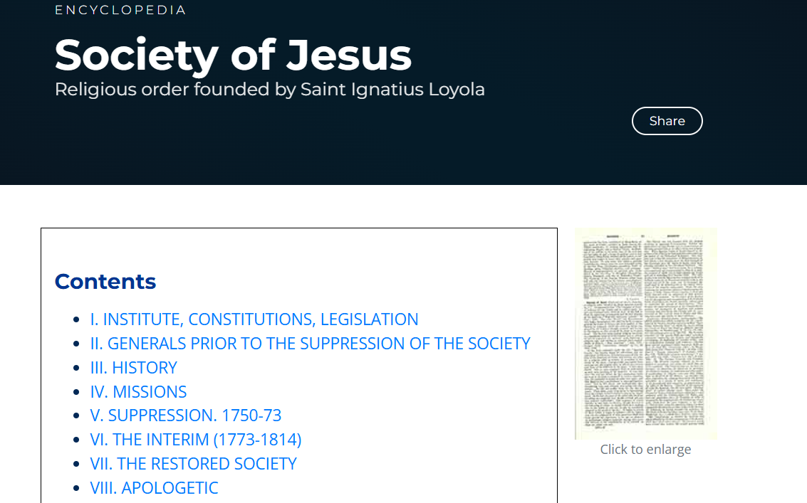
Task: Click the bullet beside I. INSTITUTE entry
Action: [x=76, y=319]
